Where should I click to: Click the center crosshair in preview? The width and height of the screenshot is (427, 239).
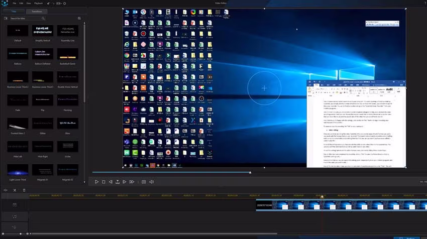(264, 88)
